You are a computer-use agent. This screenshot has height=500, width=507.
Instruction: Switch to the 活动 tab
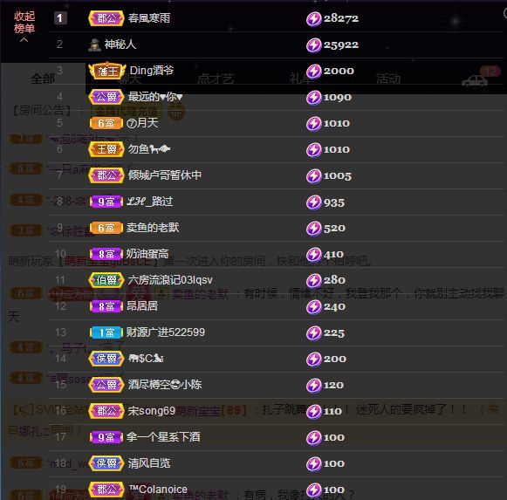click(388, 79)
